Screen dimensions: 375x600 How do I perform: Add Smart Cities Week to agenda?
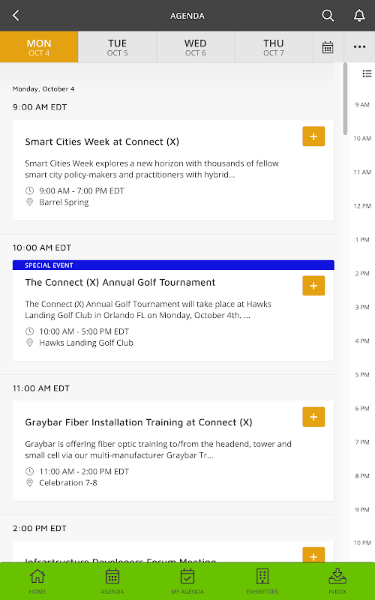click(313, 136)
